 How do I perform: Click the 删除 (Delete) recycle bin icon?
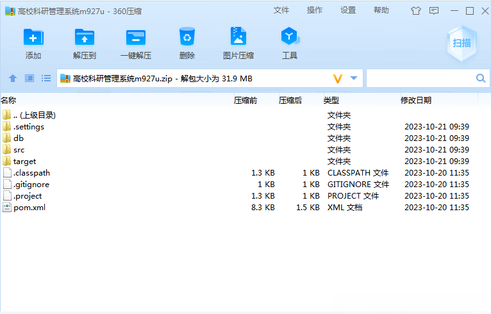187,37
